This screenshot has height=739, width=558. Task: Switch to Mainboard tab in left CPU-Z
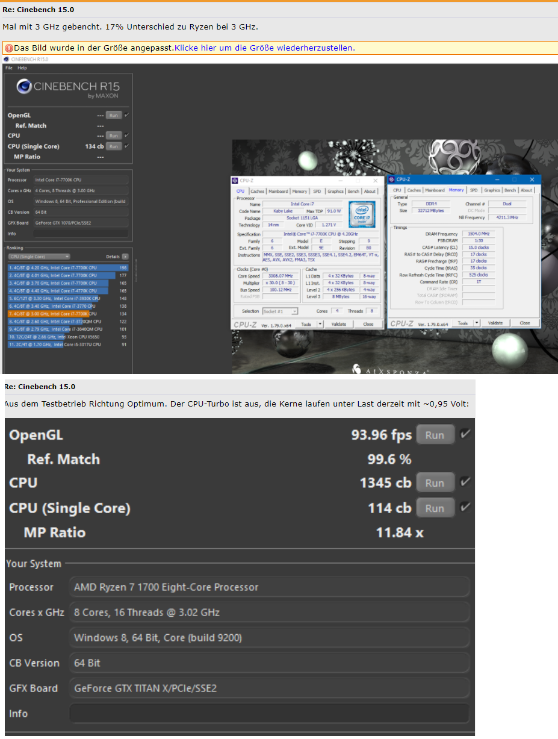pos(278,192)
